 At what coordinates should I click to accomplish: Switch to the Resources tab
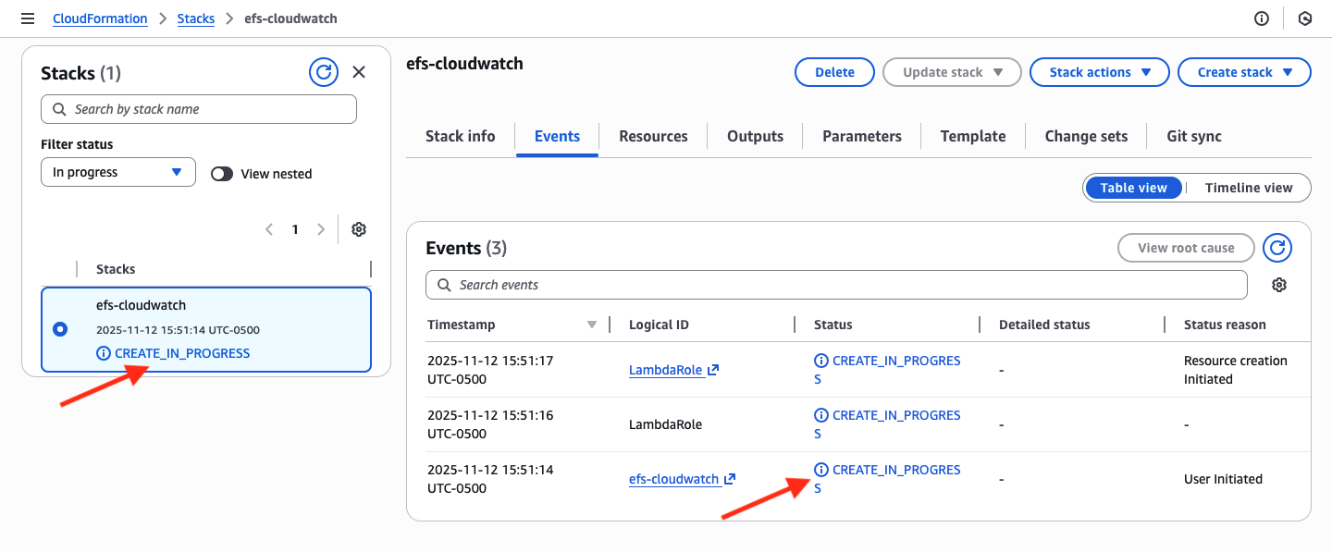click(653, 136)
